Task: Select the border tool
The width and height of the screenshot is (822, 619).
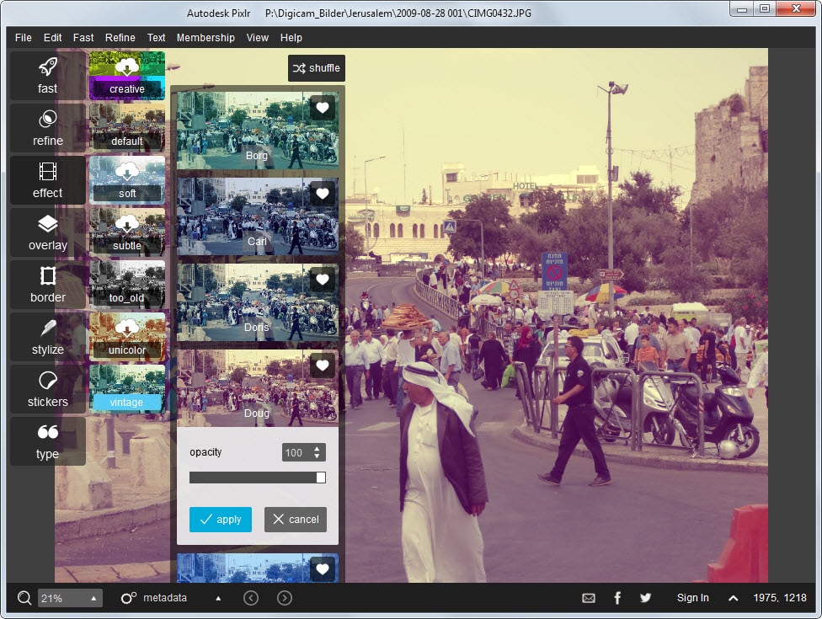Action: pyautogui.click(x=48, y=285)
